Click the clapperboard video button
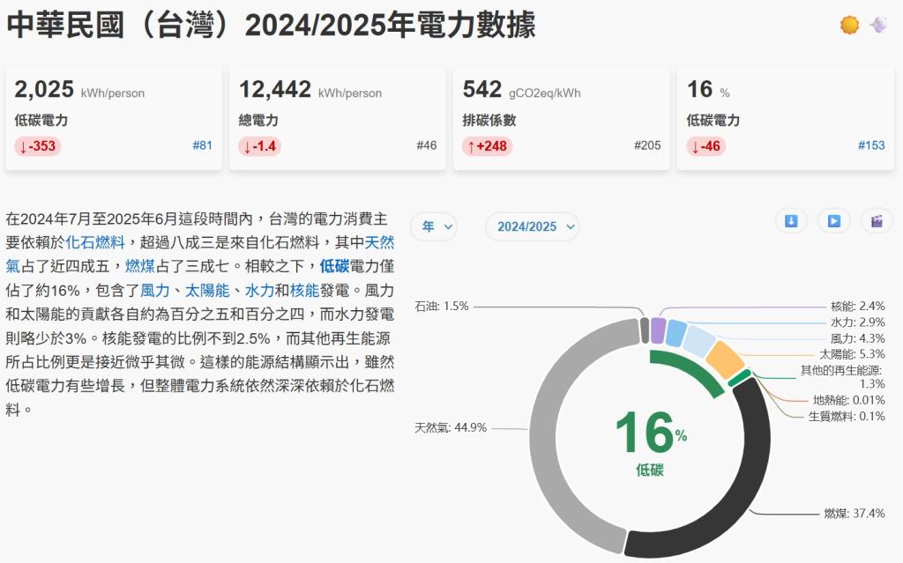This screenshot has height=563, width=903. click(x=877, y=221)
